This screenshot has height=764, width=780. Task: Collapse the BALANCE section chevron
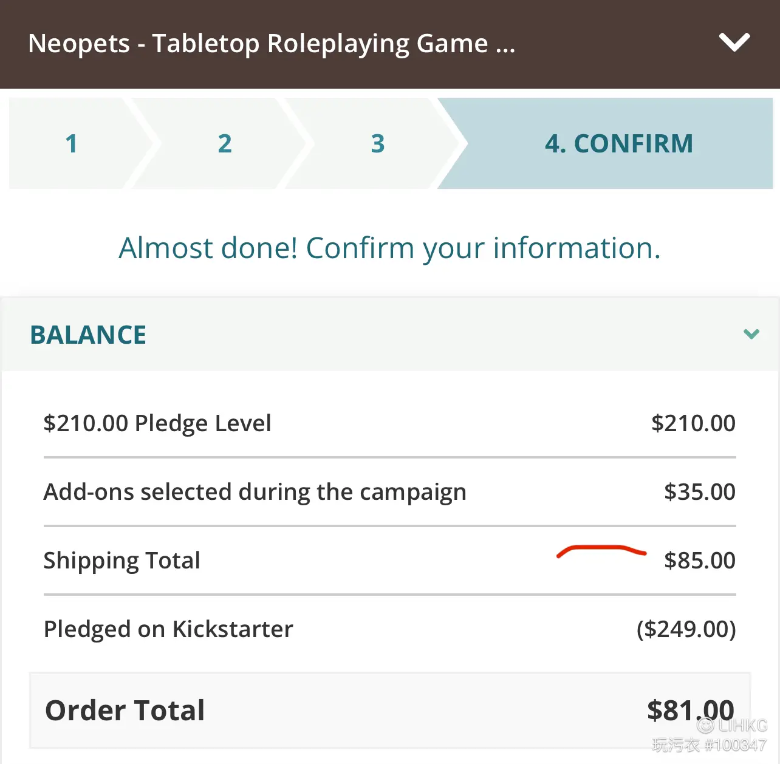tap(751, 334)
